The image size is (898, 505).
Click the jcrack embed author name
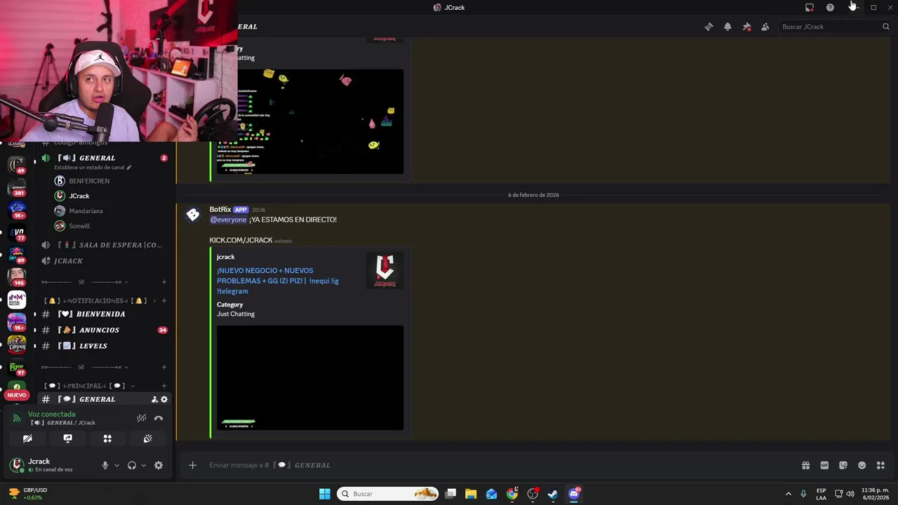pyautogui.click(x=225, y=257)
